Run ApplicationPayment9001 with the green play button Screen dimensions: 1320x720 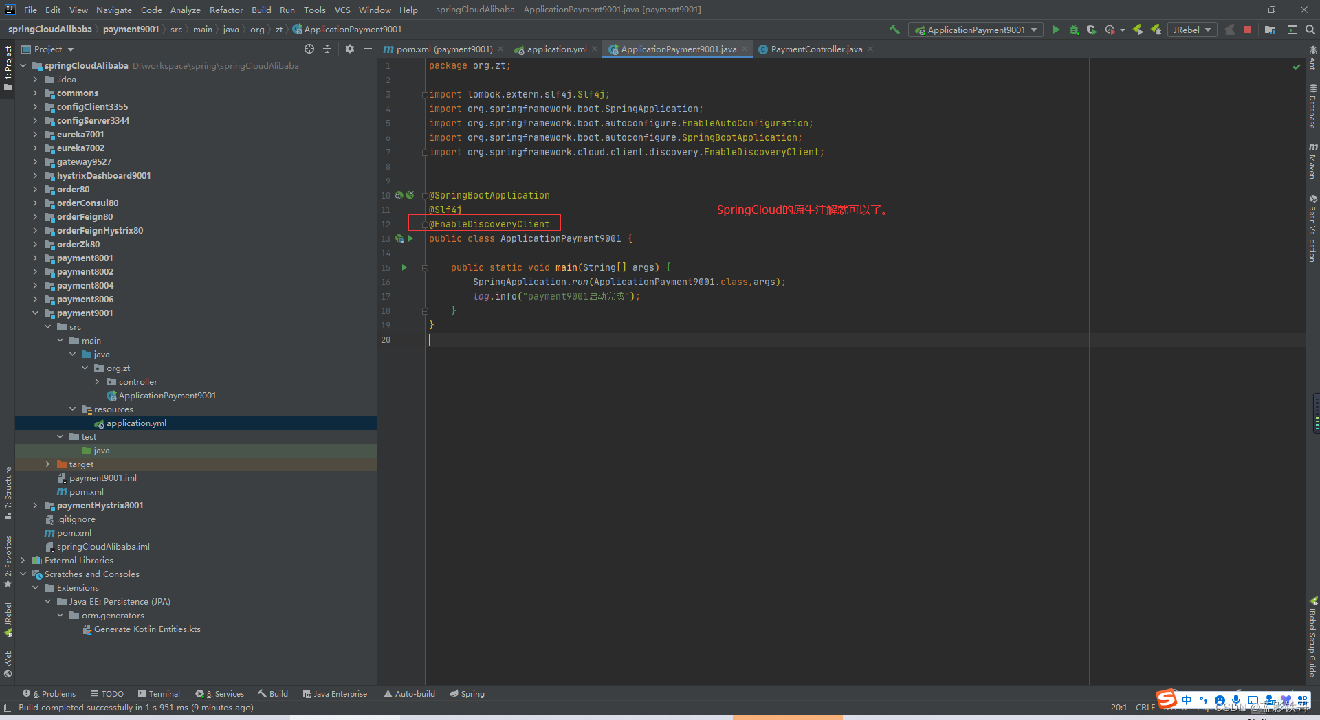pyautogui.click(x=1056, y=30)
